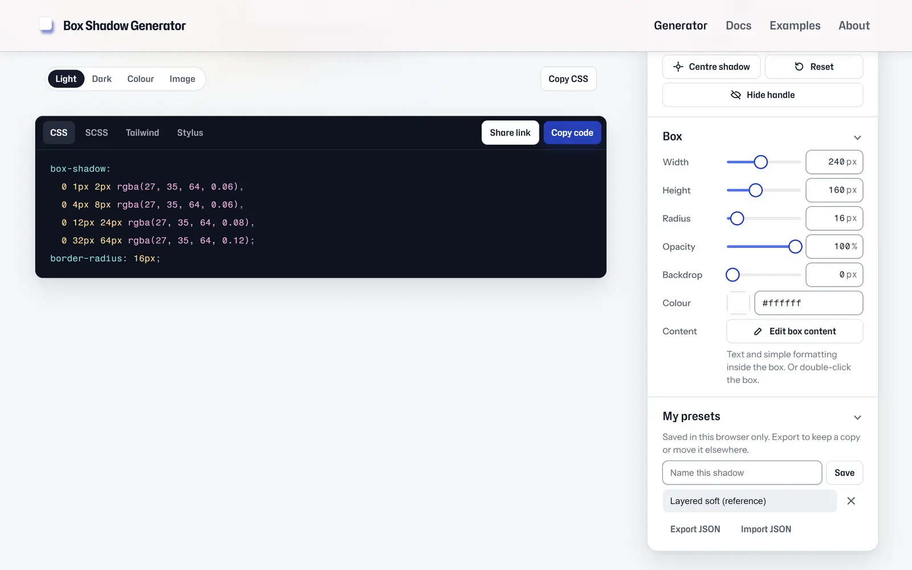Image resolution: width=912 pixels, height=570 pixels.
Task: Open the Docs nav link
Action: (x=739, y=26)
